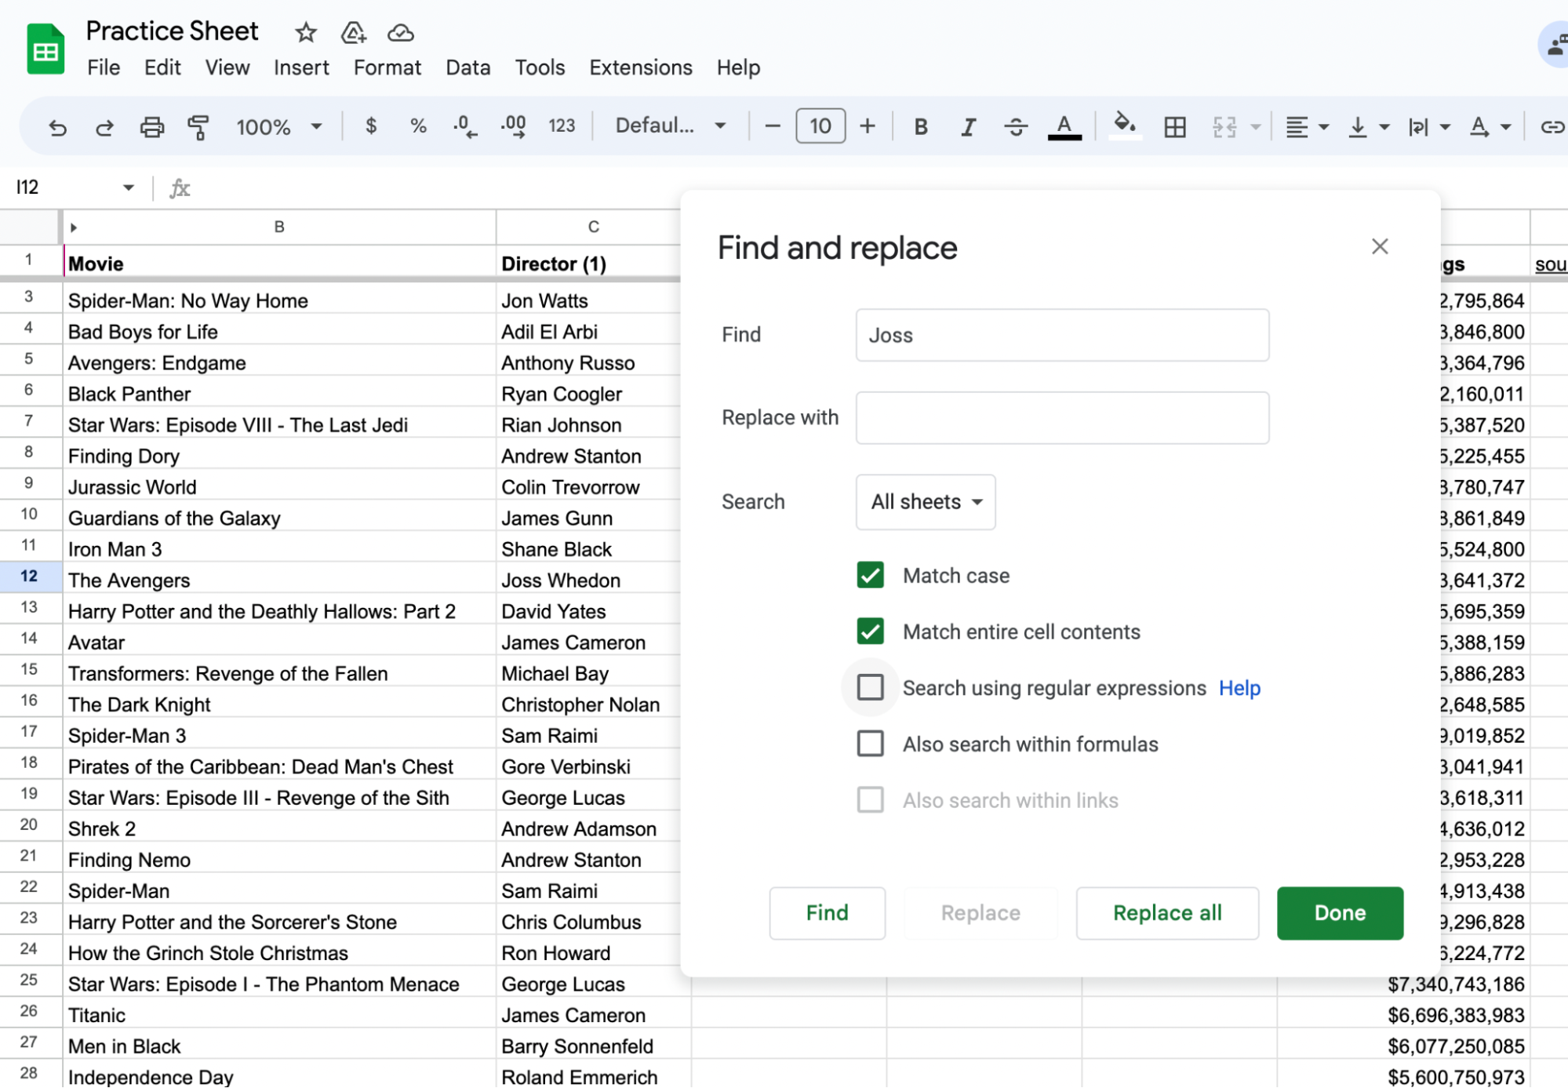Click the Text color icon
Image resolution: width=1568 pixels, height=1088 pixels.
tap(1064, 126)
